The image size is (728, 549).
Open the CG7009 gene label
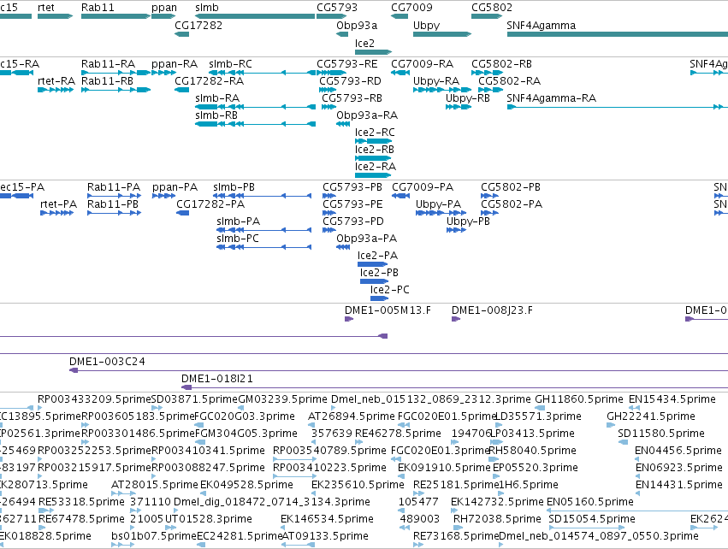tap(411, 8)
